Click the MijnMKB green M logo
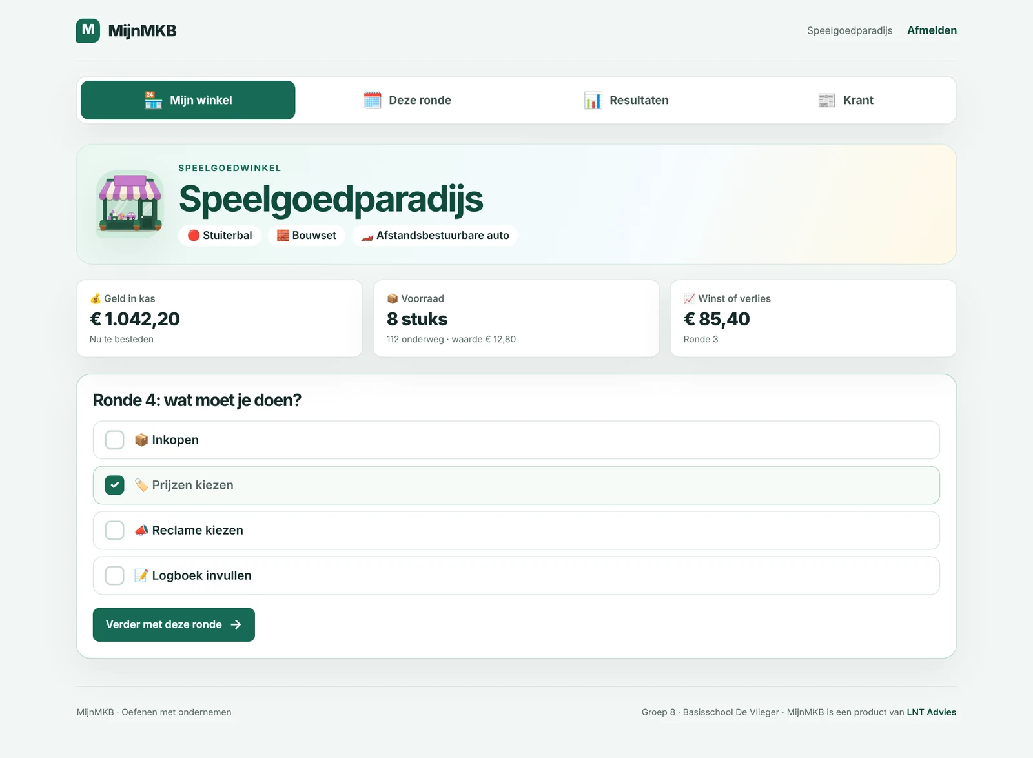 click(x=88, y=30)
